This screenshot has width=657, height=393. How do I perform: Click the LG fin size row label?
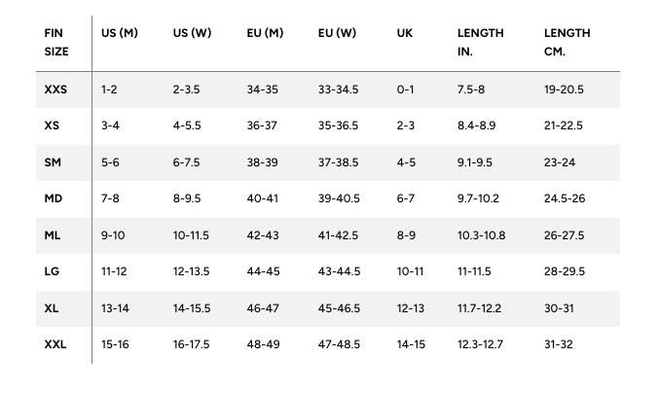(x=53, y=271)
